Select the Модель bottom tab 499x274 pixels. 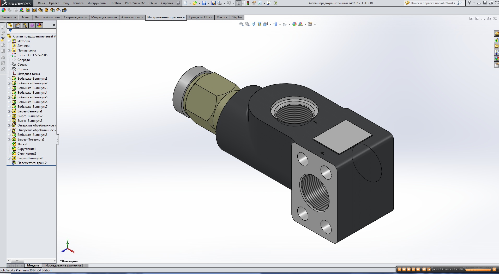[x=33, y=265]
